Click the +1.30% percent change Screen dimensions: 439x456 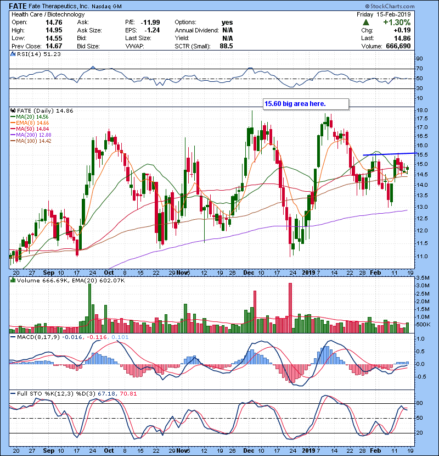click(397, 23)
